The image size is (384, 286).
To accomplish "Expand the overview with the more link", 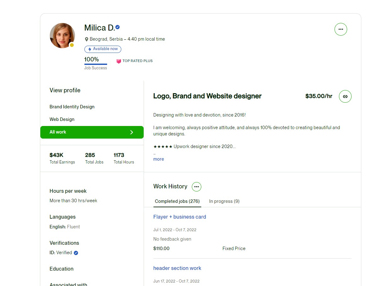I will pyautogui.click(x=158, y=159).
